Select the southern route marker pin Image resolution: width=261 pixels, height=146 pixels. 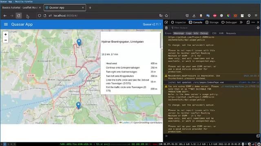click(78, 105)
